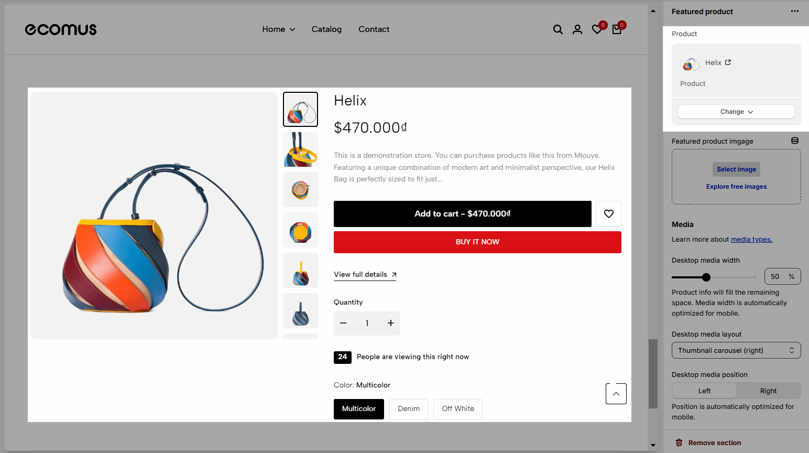Click the quantity number field
This screenshot has width=809, height=453.
coord(367,323)
